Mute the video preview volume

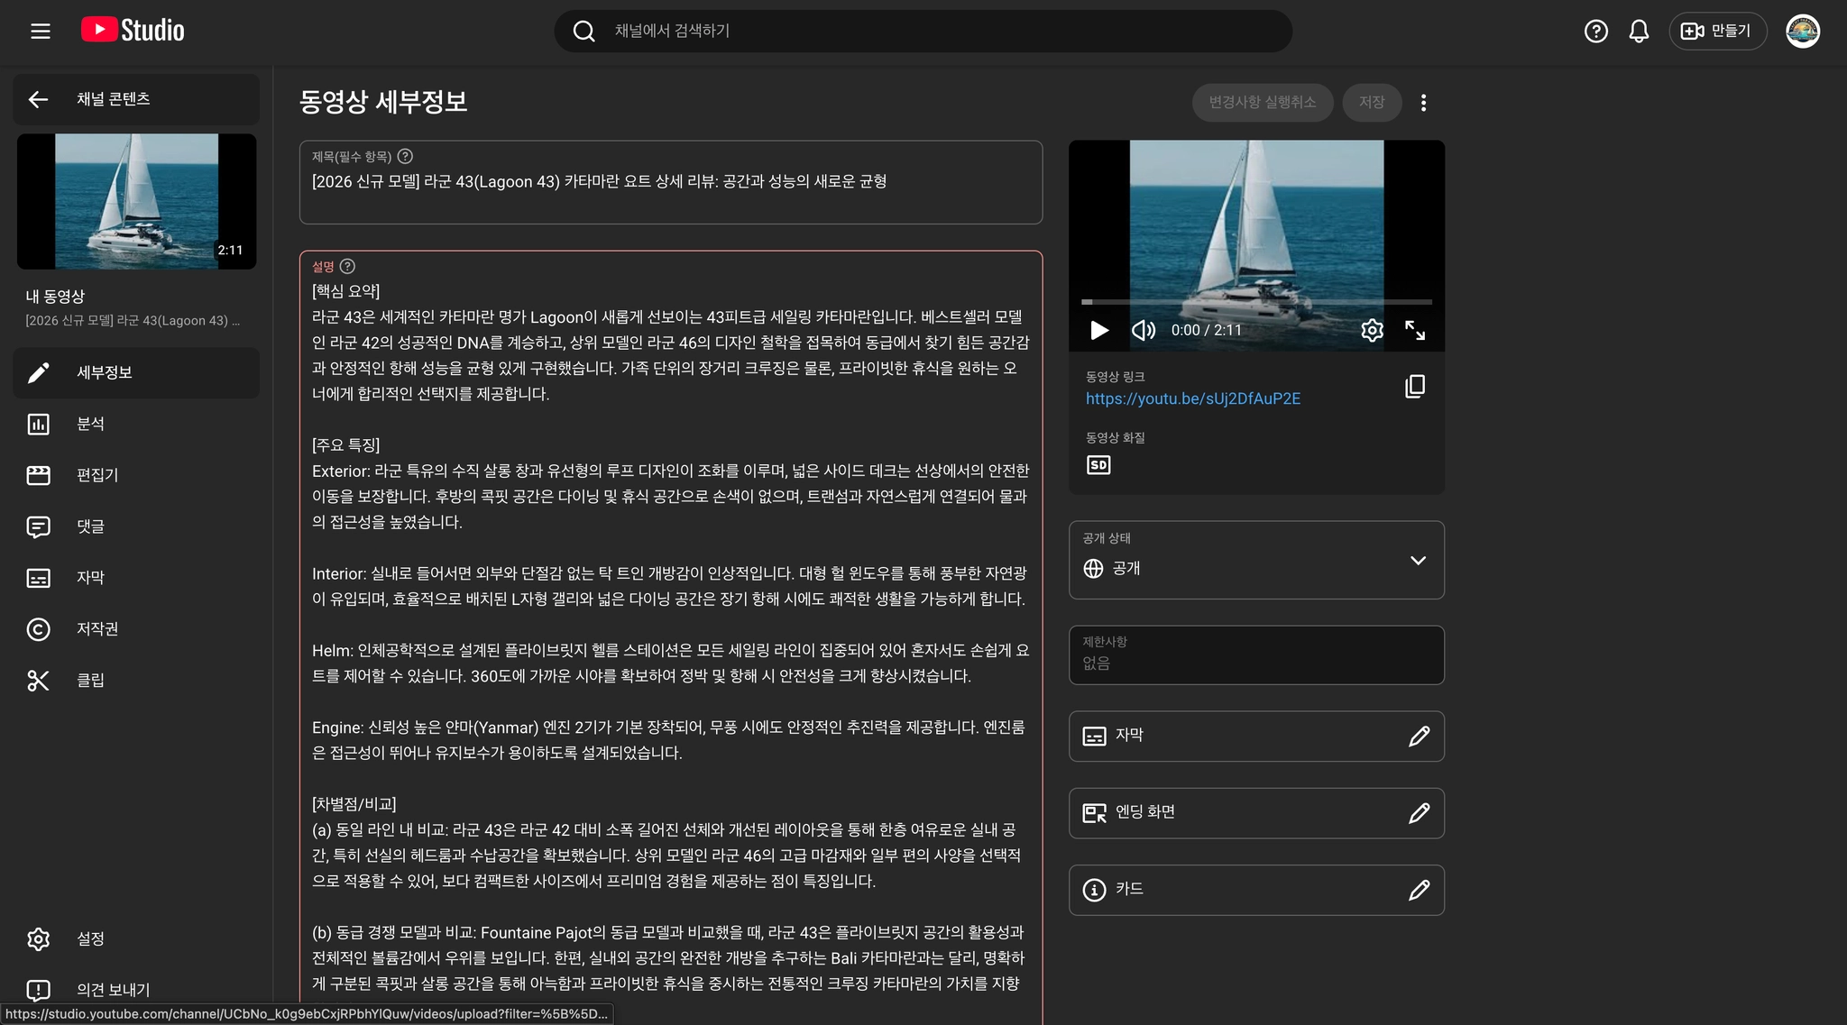(x=1143, y=331)
